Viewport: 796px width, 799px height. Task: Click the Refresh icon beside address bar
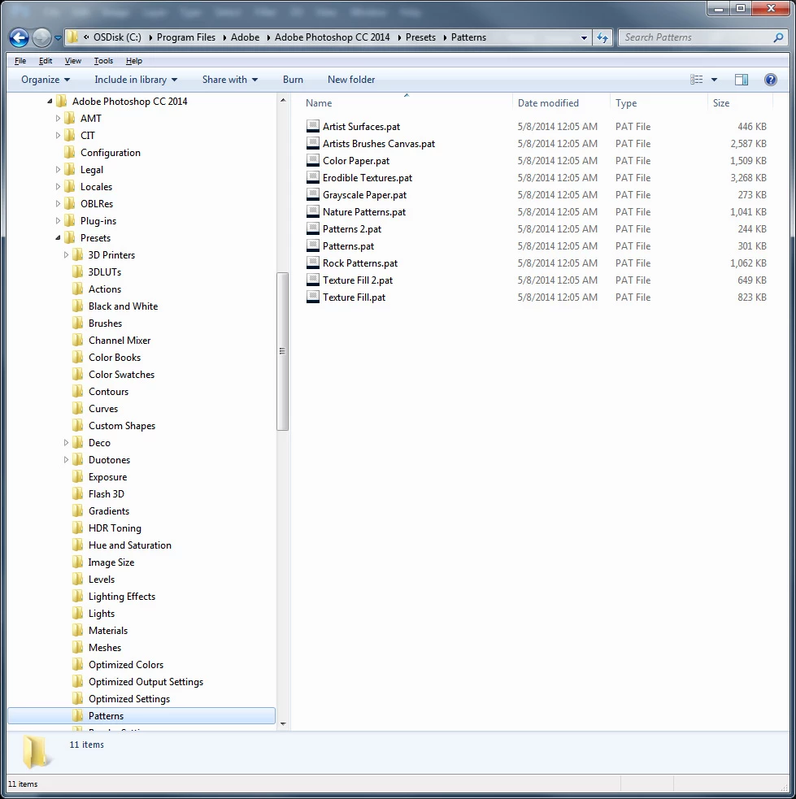(x=602, y=37)
